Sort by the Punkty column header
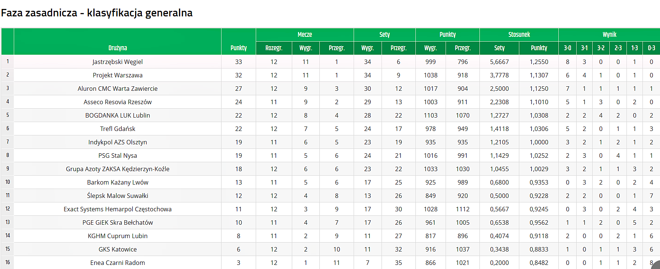660x269 pixels. tap(239, 48)
